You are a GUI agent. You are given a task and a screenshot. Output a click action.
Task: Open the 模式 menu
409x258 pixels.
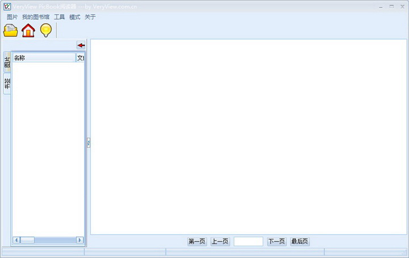[74, 17]
